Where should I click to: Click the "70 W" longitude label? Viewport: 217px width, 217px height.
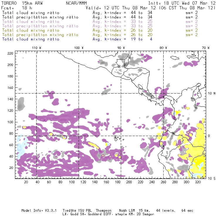point(206,48)
